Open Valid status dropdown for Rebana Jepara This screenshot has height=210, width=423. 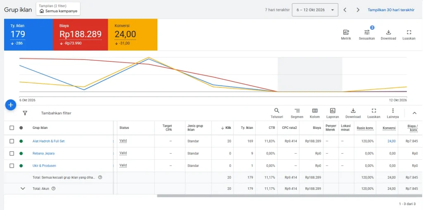click(123, 153)
